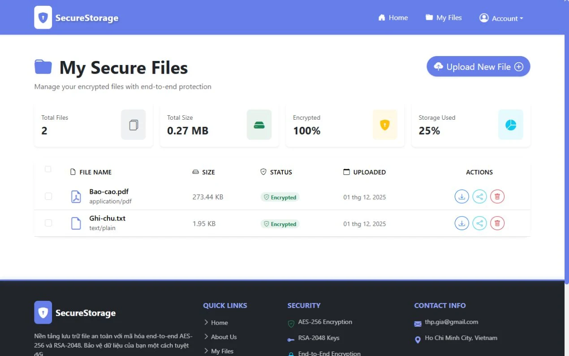This screenshot has width=569, height=356.
Task: Share the Bao-cao.pdf file
Action: [479, 196]
